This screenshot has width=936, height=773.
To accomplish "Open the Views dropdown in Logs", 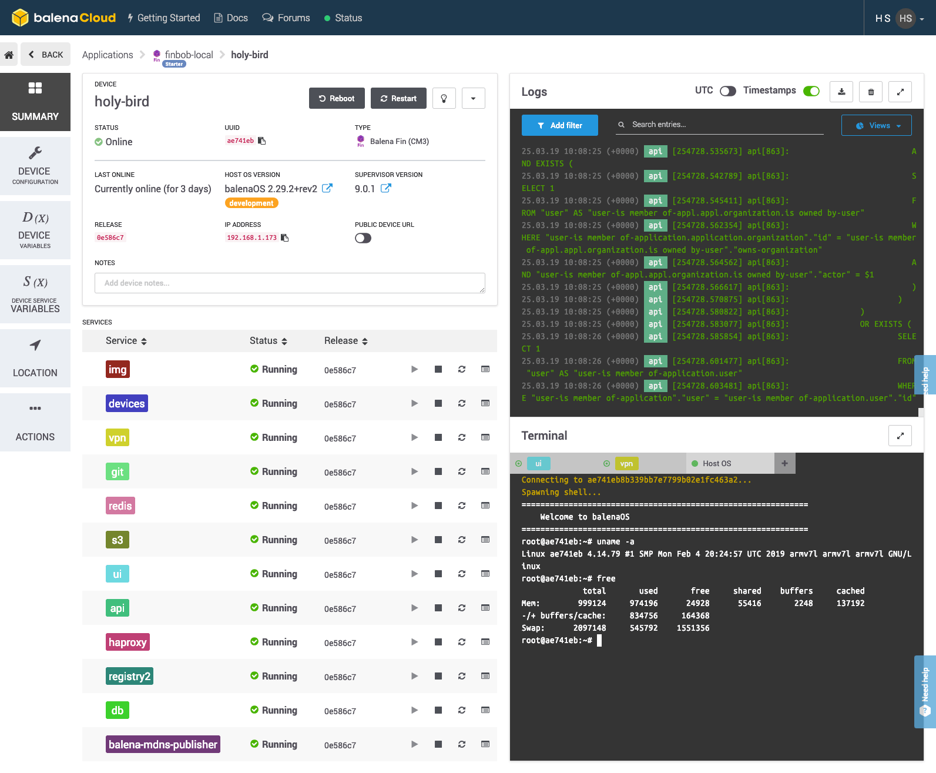I will pos(876,125).
